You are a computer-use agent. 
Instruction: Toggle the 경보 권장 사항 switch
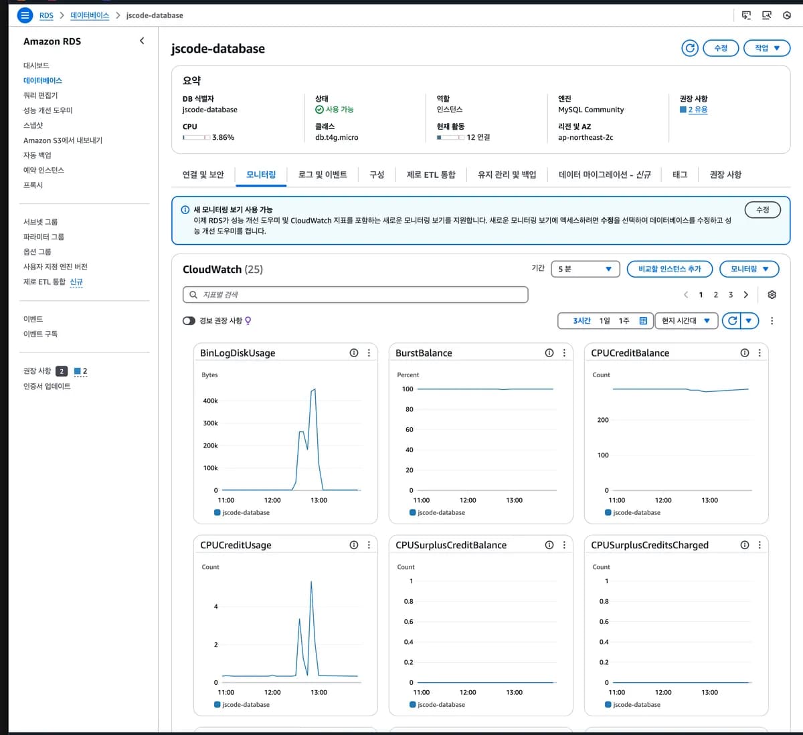pyautogui.click(x=189, y=321)
